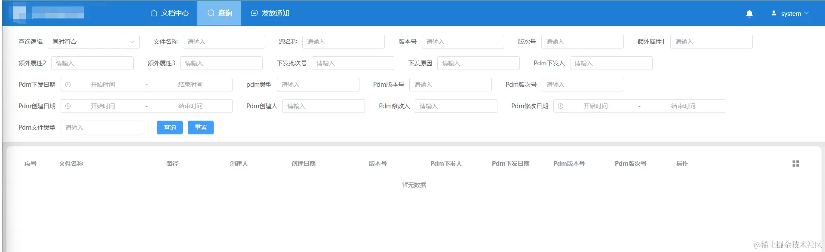
Task: Focus the 额外属性2 input field
Action: point(92,63)
